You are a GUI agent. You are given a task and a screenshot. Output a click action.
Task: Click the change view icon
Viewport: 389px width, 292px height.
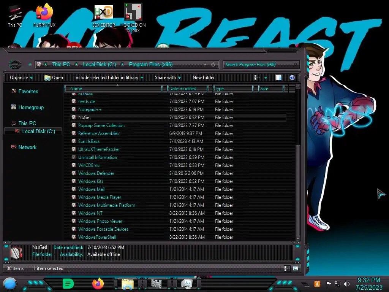[x=258, y=78]
